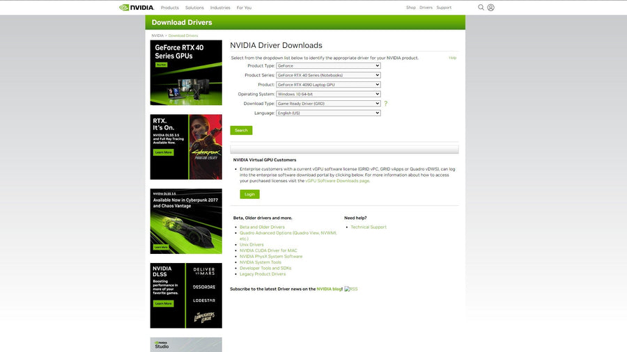Open the user account icon
Image resolution: width=627 pixels, height=352 pixels.
pos(490,7)
